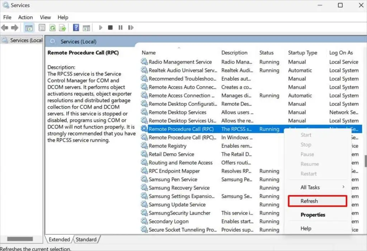Stop the service using the stop icon

[x=110, y=28]
